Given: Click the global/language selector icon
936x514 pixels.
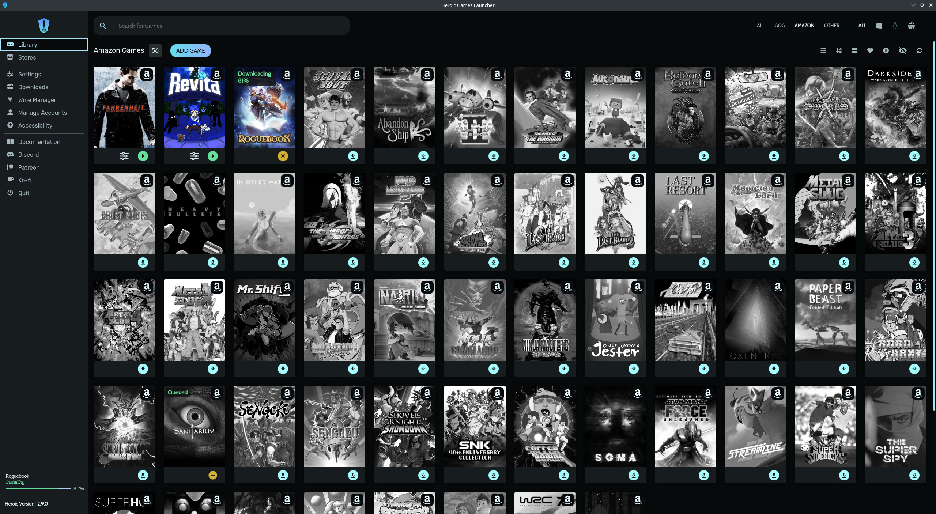Looking at the screenshot, I should [912, 26].
